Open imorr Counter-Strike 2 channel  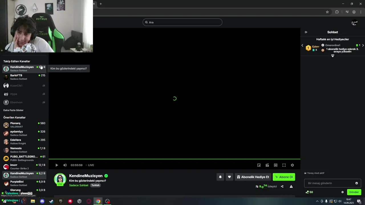pos(24,167)
